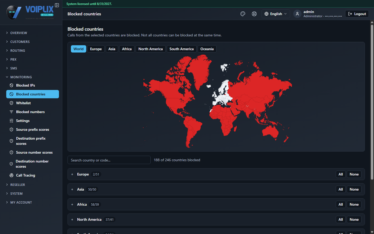Screen dimensions: 374x234
Task: Open Whitelist page
Action: click(32, 103)
